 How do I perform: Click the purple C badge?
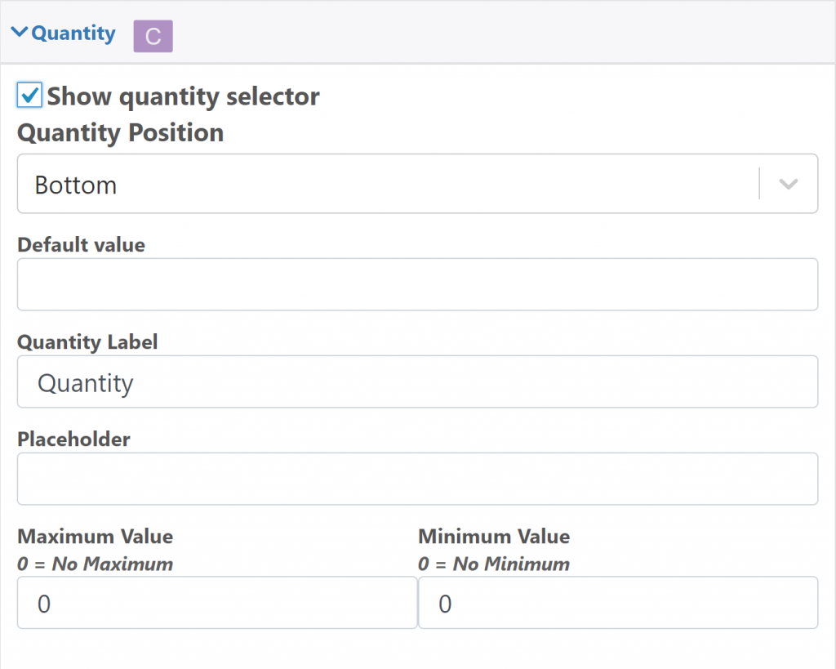tap(153, 37)
